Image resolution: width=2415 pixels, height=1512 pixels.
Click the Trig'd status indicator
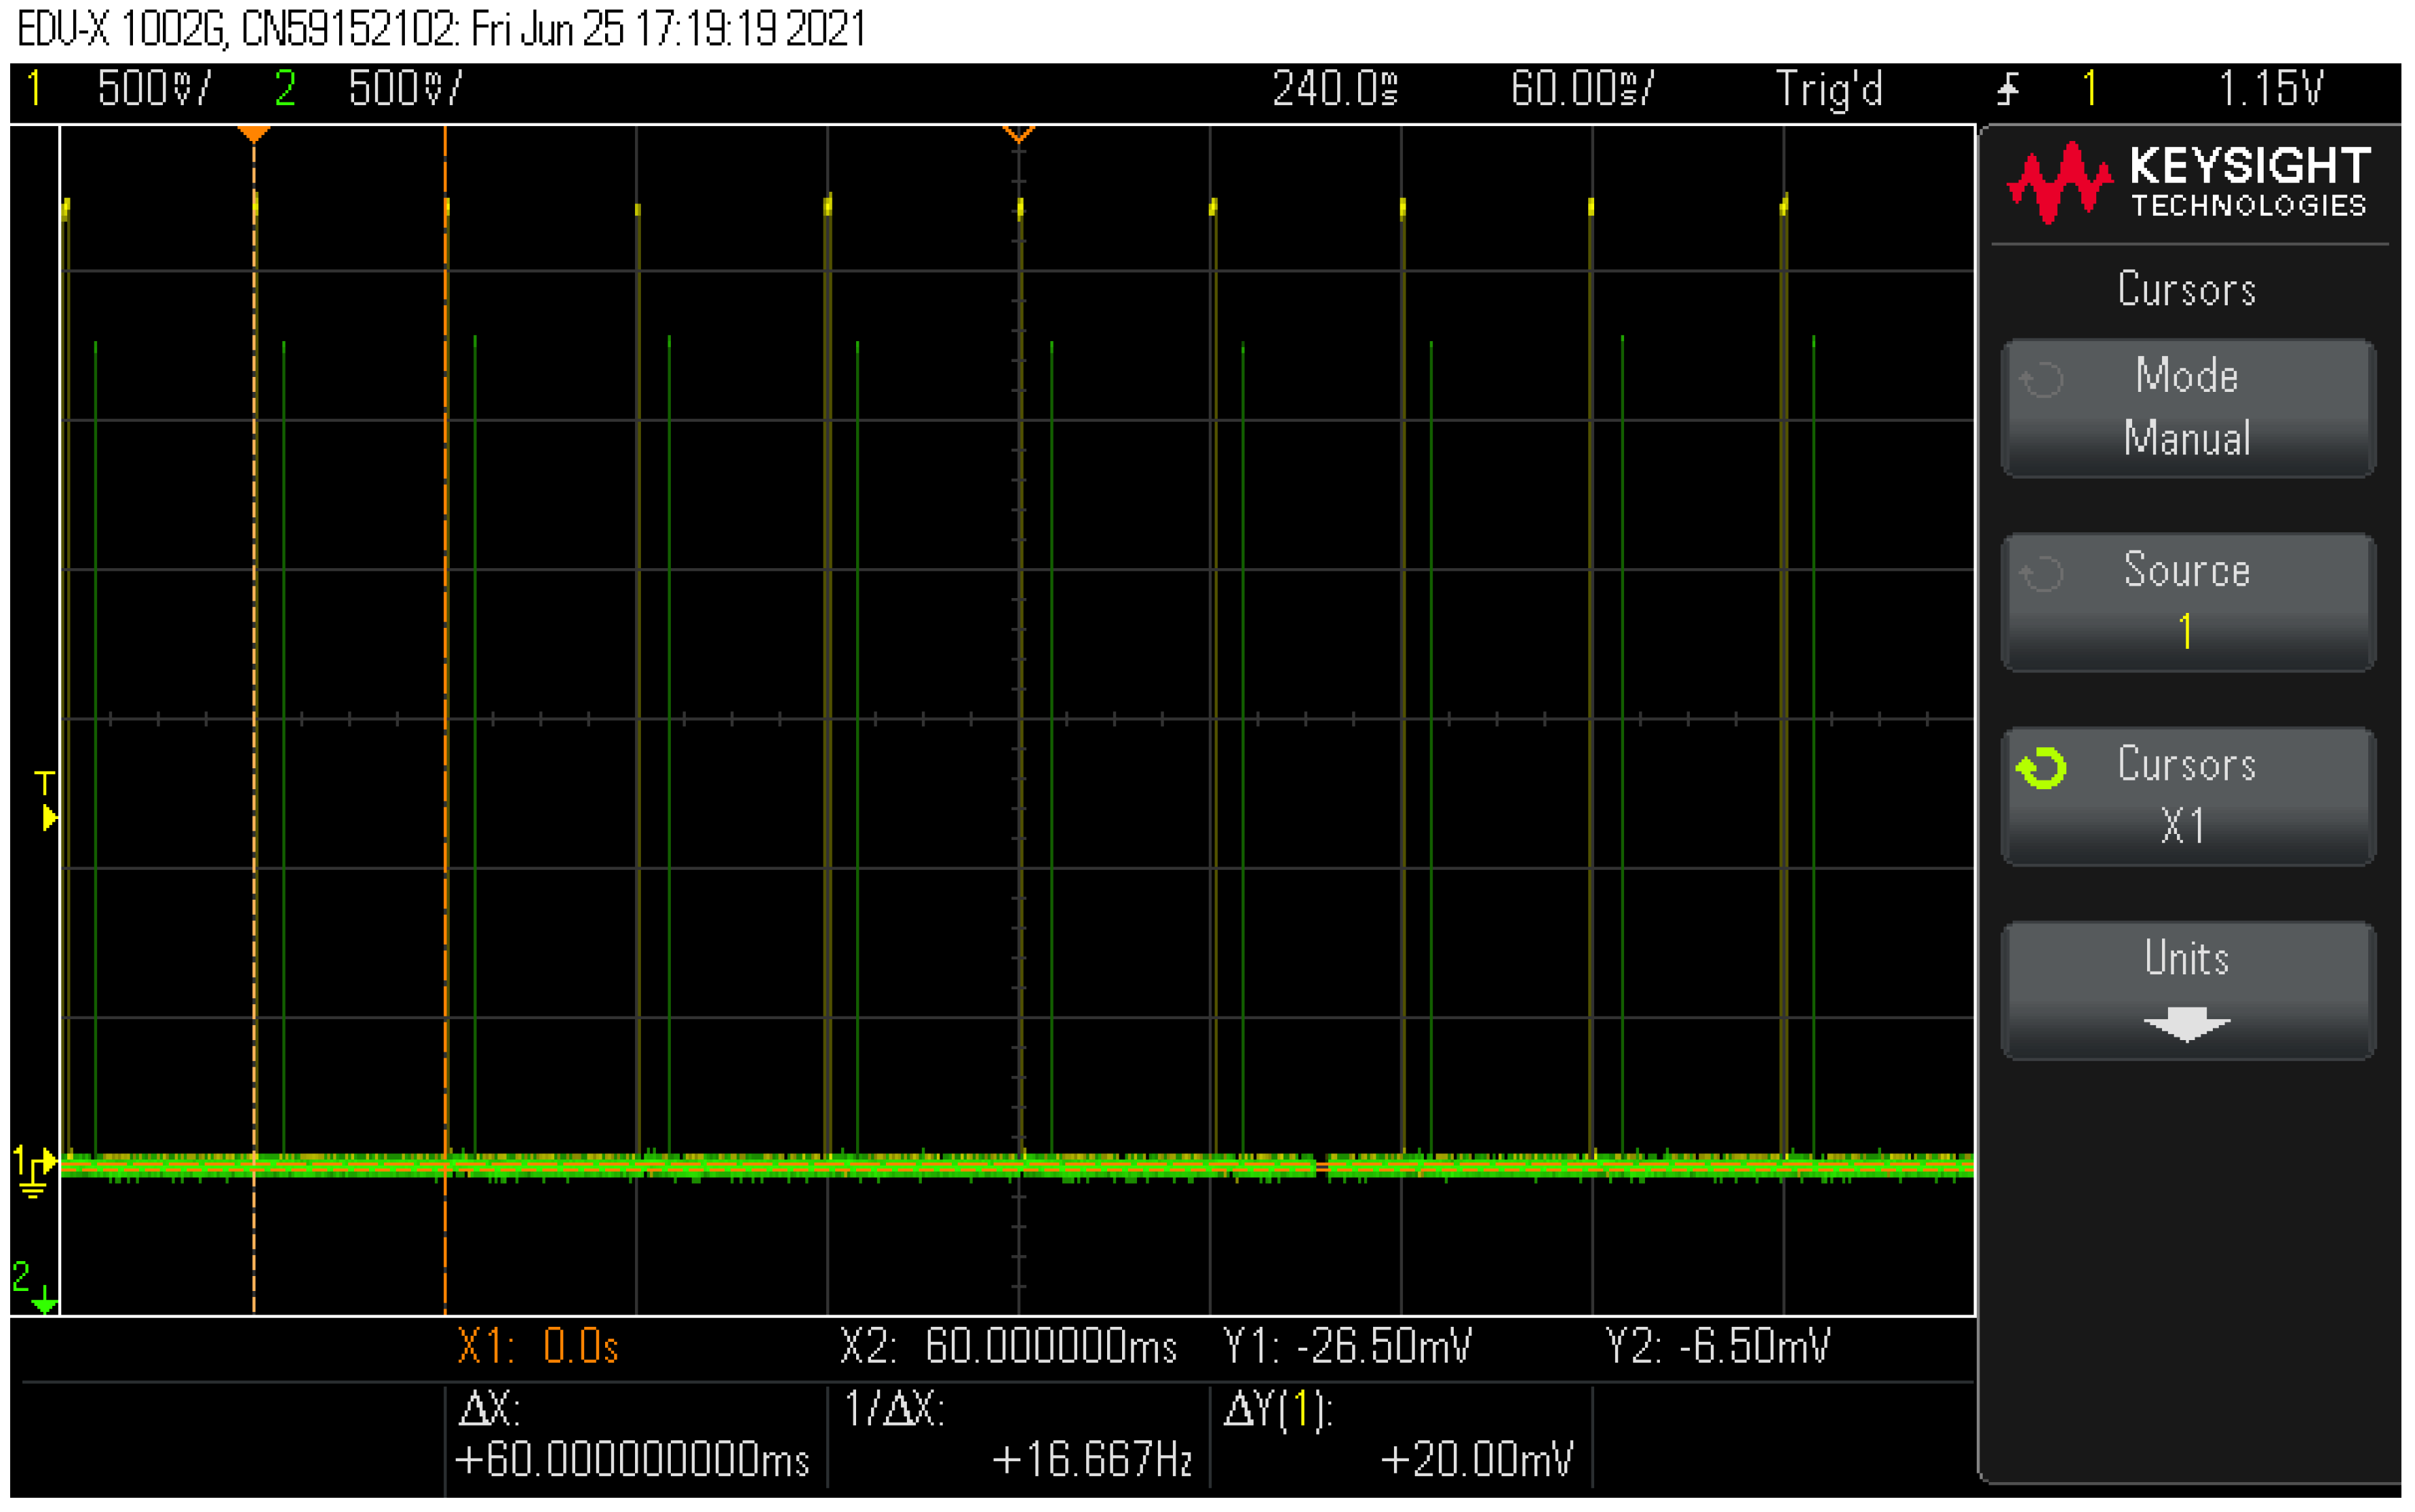[x=1830, y=90]
